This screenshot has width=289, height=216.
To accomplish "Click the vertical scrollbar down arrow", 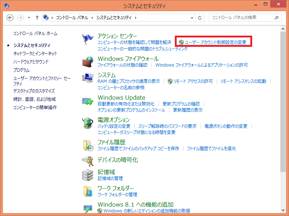I will (x=283, y=210).
